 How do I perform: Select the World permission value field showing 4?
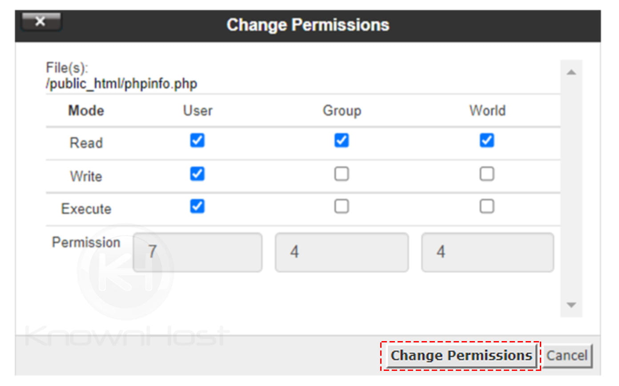487,252
